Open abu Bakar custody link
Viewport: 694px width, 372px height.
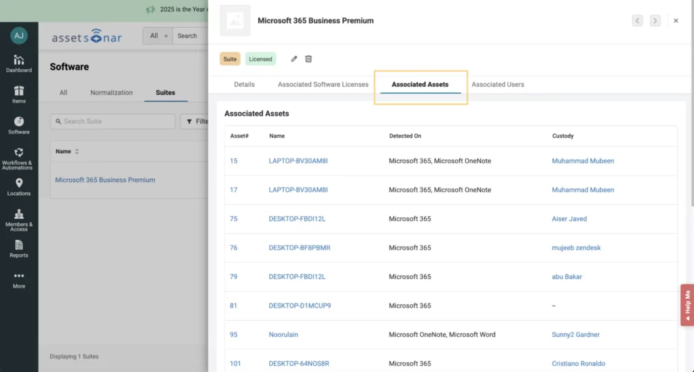pyautogui.click(x=567, y=277)
